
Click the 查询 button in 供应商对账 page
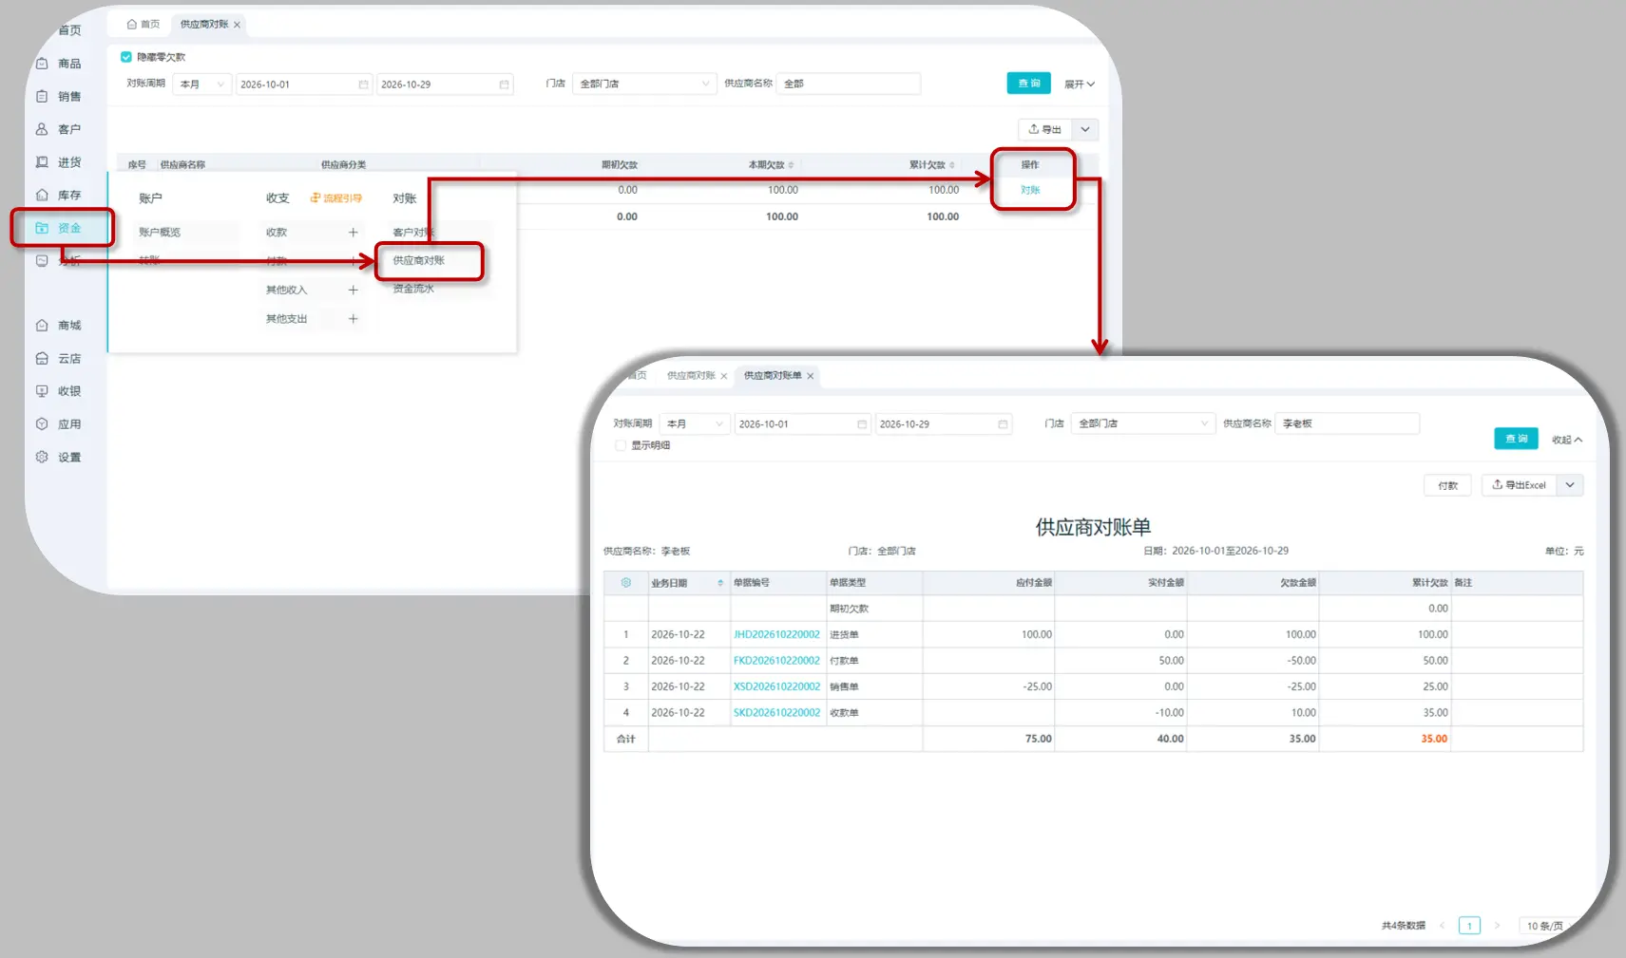1029,84
